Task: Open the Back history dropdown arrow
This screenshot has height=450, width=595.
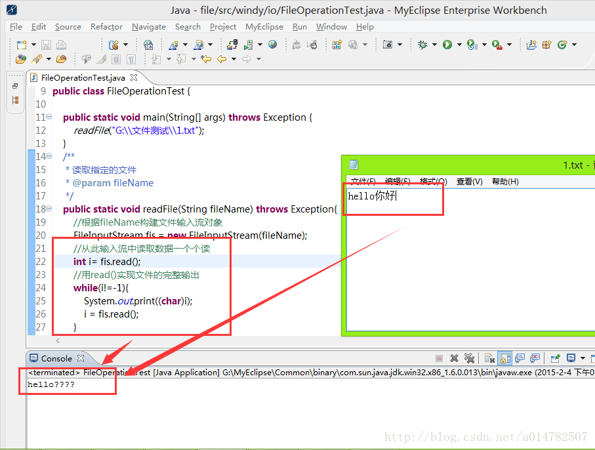Action: (x=234, y=59)
